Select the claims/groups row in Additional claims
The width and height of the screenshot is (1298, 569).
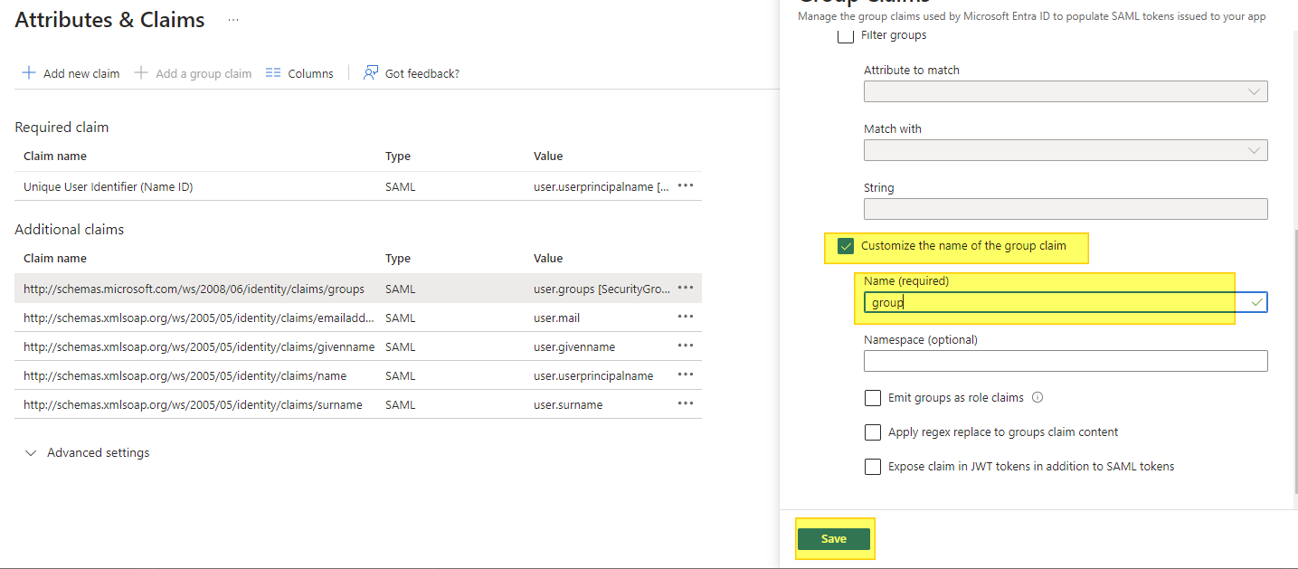194,289
